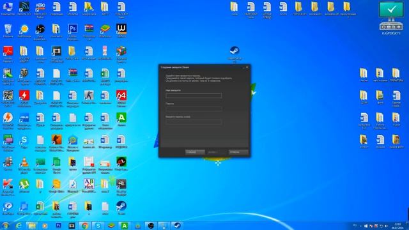Select the VLC media player desktop shortcut
Viewport: 409px width, 230px height.
point(24,165)
